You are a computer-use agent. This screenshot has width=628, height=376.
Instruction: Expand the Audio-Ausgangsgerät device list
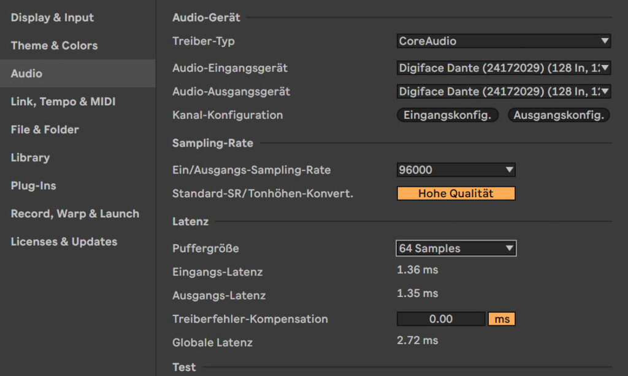click(x=503, y=91)
